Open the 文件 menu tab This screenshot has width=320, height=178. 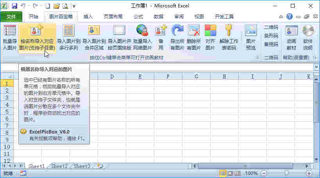pos(11,16)
